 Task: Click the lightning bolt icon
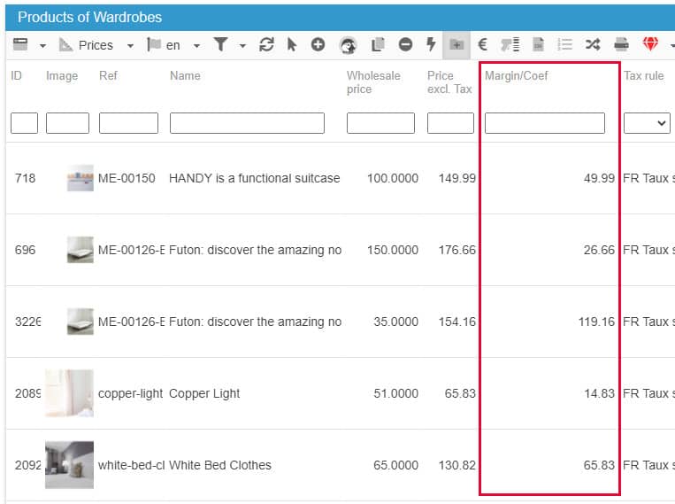431,44
